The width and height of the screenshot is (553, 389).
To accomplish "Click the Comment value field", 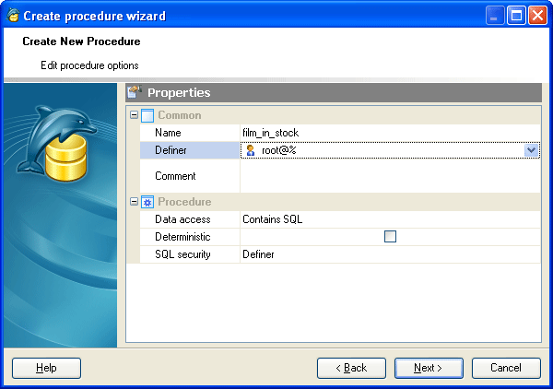I will (390, 176).
